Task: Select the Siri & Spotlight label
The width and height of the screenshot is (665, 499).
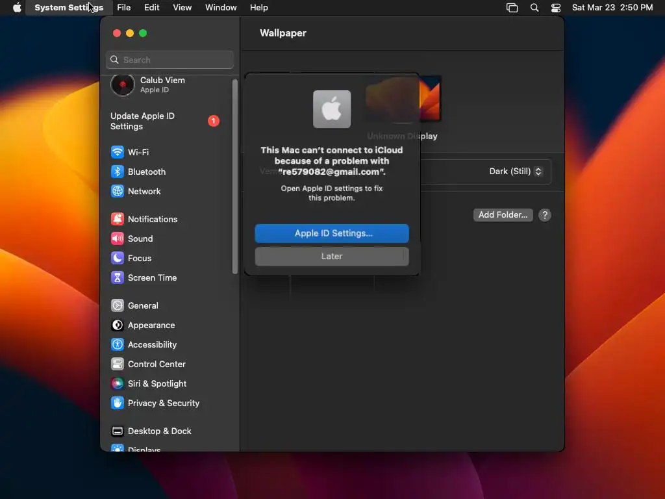Action: pos(157,383)
